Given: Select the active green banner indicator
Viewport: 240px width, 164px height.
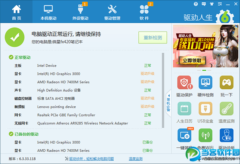Looking at the screenshot, I should click(204, 70).
